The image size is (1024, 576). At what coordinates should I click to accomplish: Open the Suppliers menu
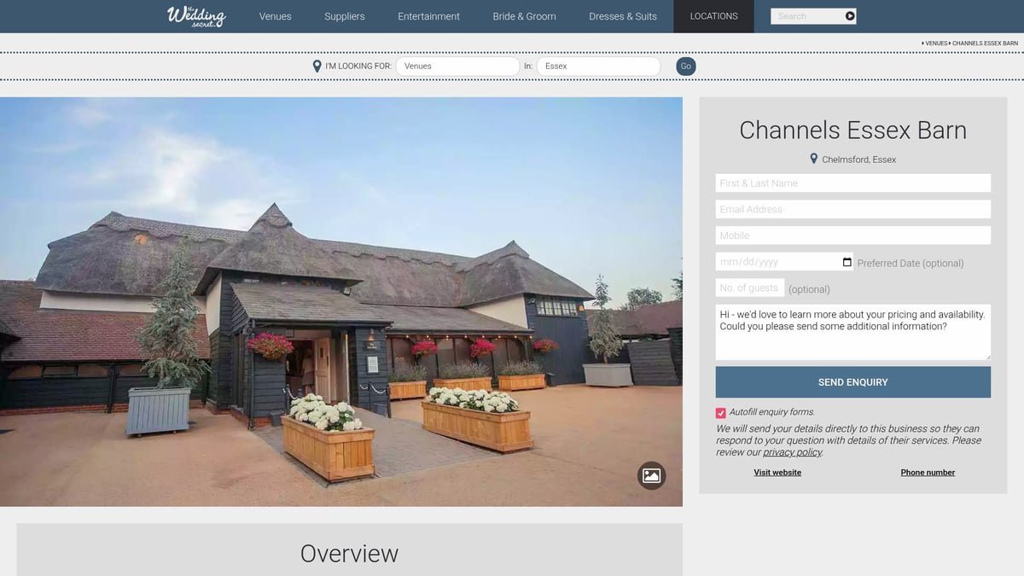(345, 16)
